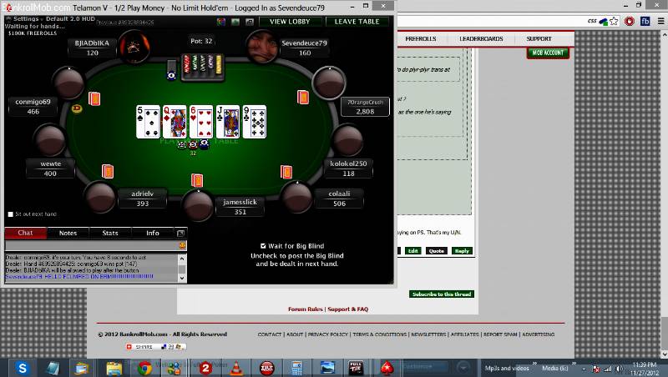
Task: Click the system tray volume icon
Action: pos(619,369)
